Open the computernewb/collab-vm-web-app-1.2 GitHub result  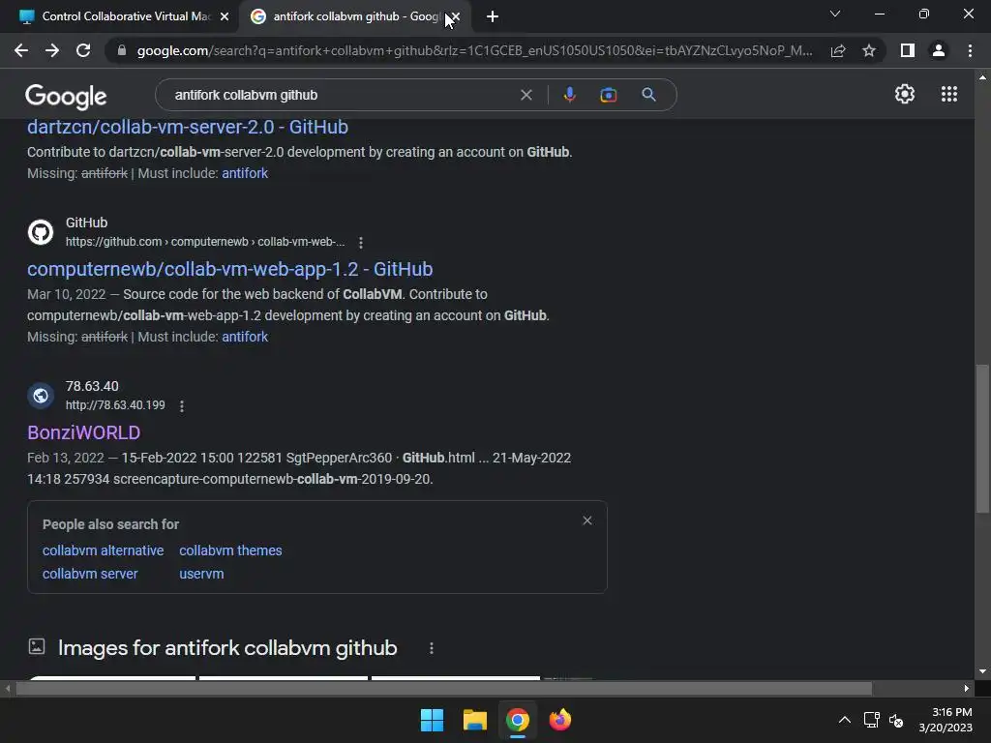tap(230, 269)
